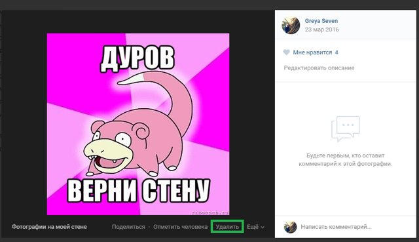419x242 pixels.
Task: Click the 23 мар 2016 date
Action: [x=321, y=30]
